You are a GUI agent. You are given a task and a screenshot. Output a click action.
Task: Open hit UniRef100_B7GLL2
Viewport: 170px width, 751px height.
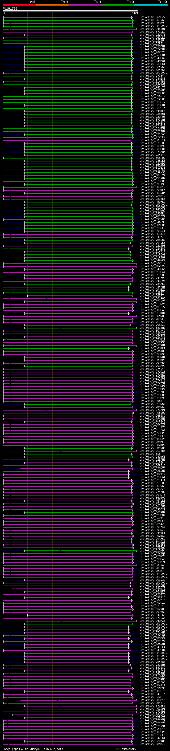click(x=152, y=32)
